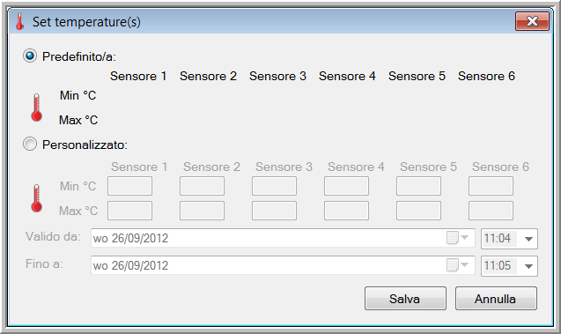
Task: Select the Predefinito/a radio button
Action: pyautogui.click(x=30, y=56)
